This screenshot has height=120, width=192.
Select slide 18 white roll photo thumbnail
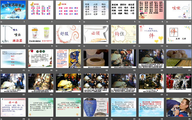[x=96, y=59]
